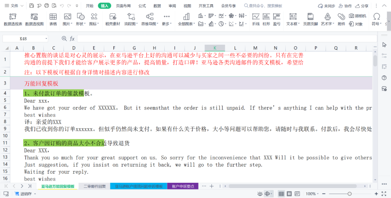Screen dimensions: 391x198
Task: Click the output-format icon beside save
Action: [39, 6]
